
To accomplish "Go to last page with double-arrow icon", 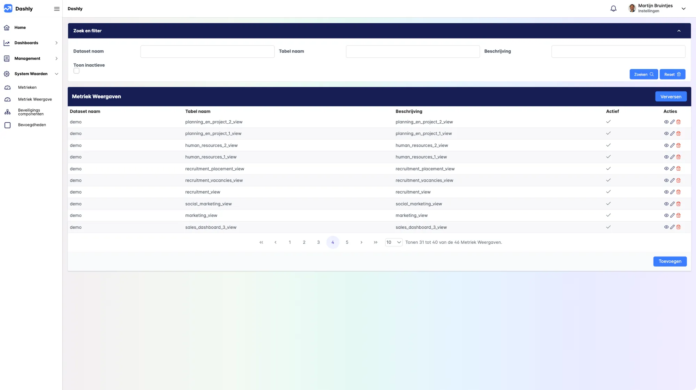I will [375, 243].
